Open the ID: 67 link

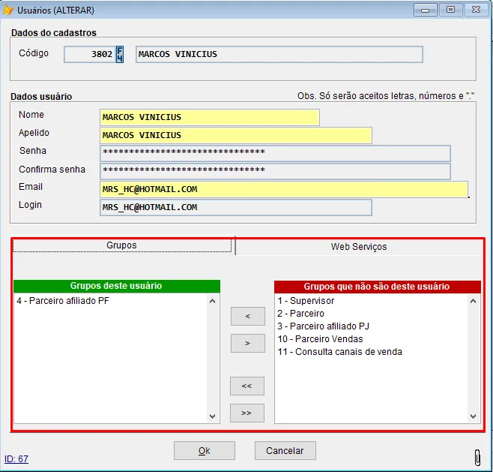(16, 458)
